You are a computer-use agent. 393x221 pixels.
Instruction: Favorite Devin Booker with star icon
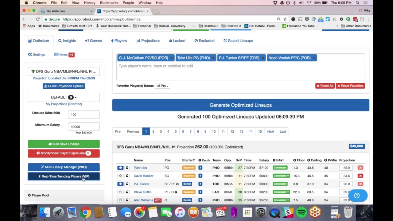(x=120, y=176)
